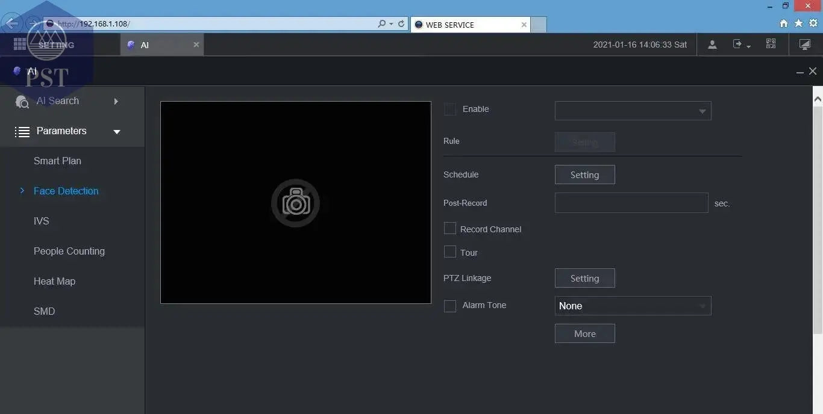Open the logout arrow icon menu
The width and height of the screenshot is (823, 414).
[741, 45]
